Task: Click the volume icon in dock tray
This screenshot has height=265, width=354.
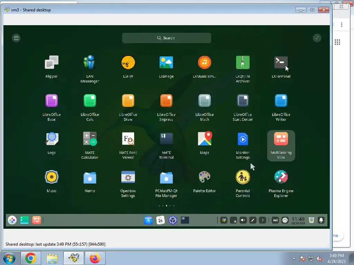Action: pos(243,220)
